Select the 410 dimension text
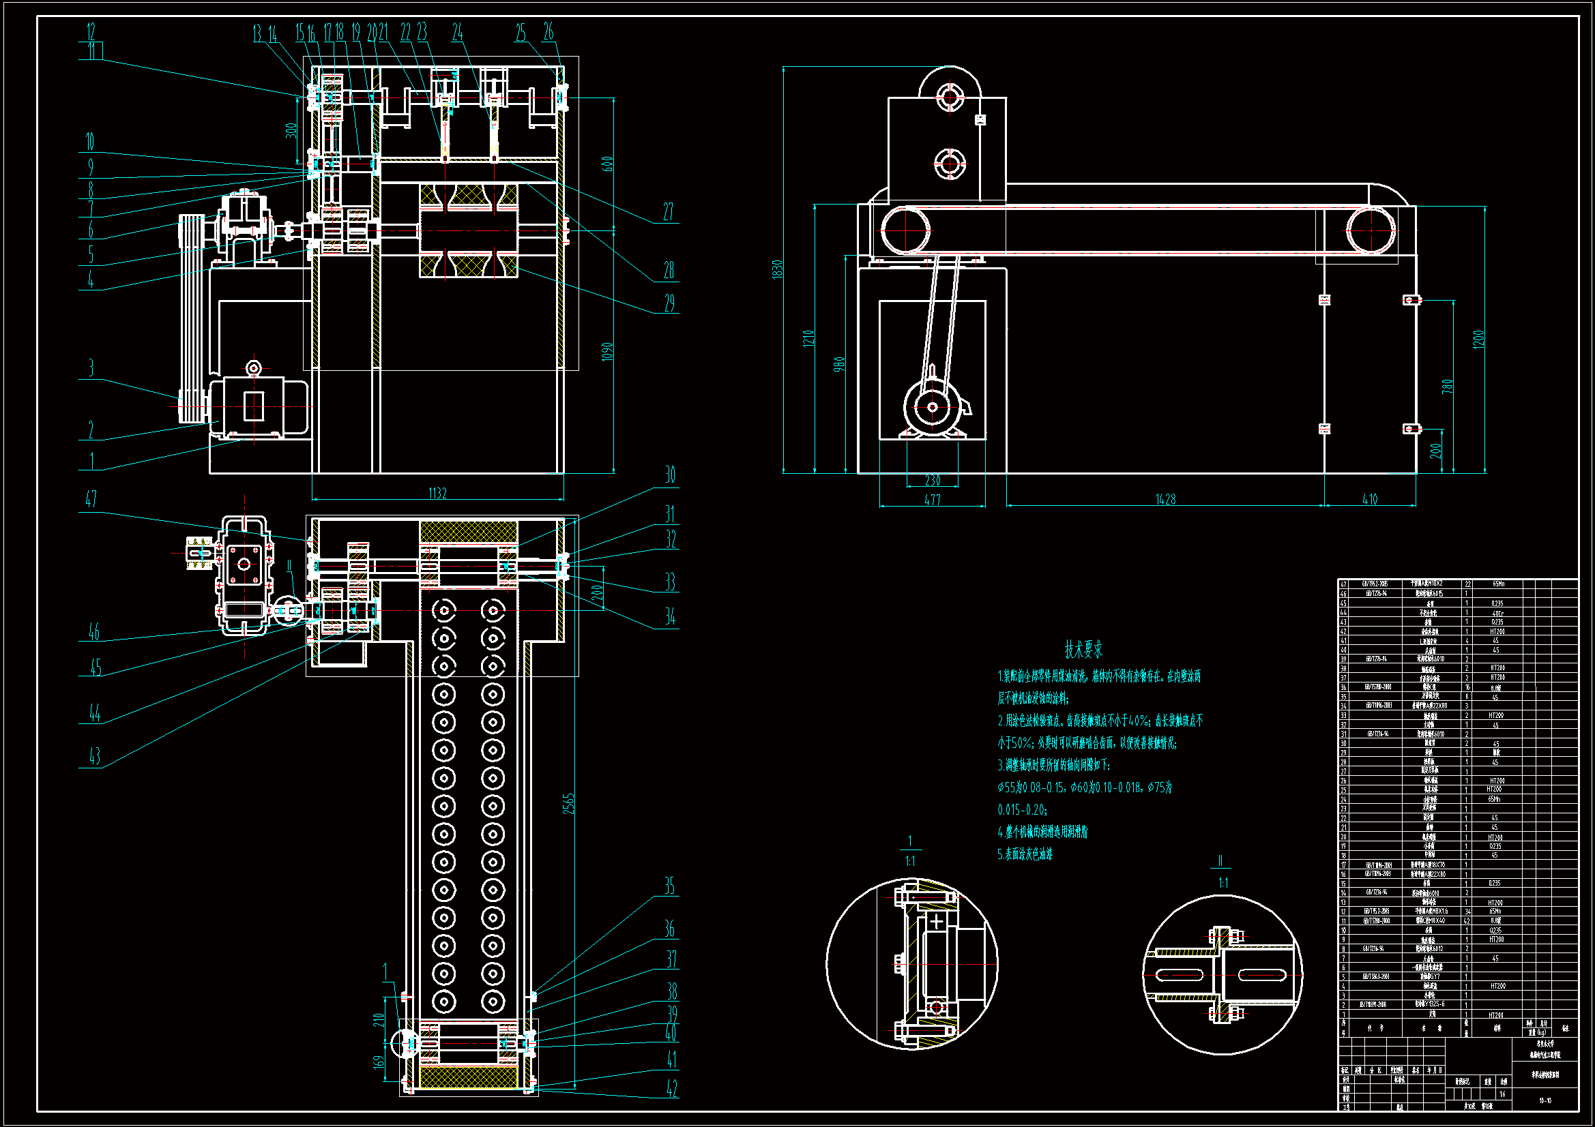This screenshot has width=1595, height=1127. 1369,499
